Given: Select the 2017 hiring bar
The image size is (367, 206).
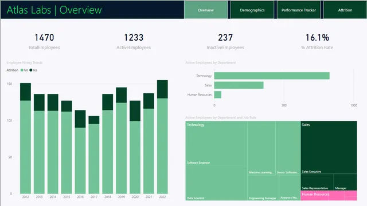Looking at the screenshot, I should pyautogui.click(x=94, y=155).
